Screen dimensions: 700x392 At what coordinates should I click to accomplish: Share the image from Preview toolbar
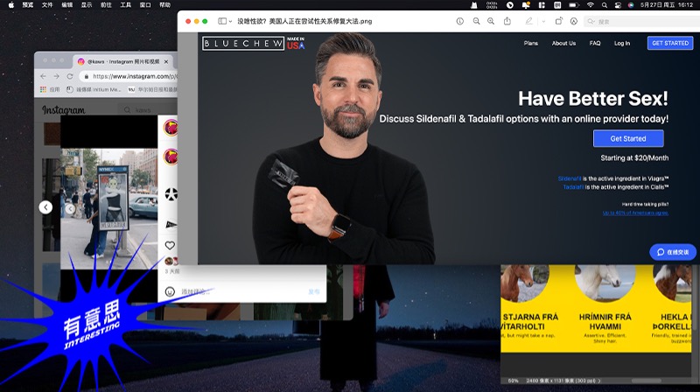coord(507,21)
